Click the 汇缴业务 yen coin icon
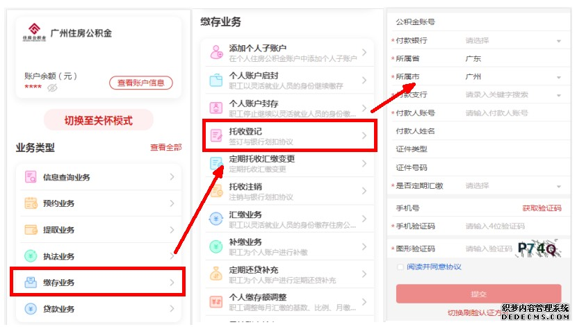 [216, 219]
